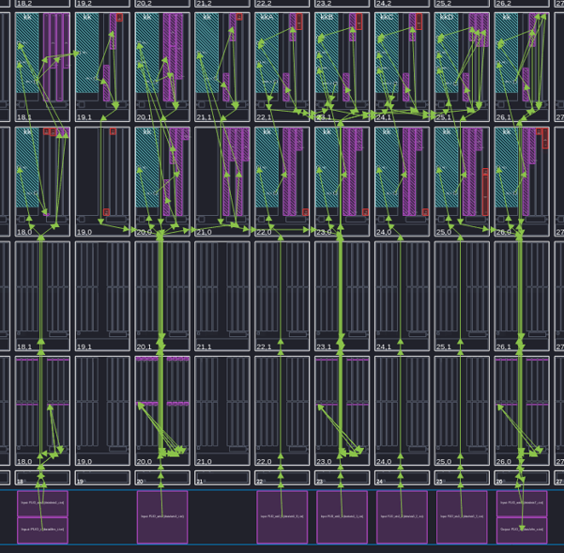Select the PLIO block below column 20
The image size is (564, 553).
pyautogui.click(x=162, y=516)
